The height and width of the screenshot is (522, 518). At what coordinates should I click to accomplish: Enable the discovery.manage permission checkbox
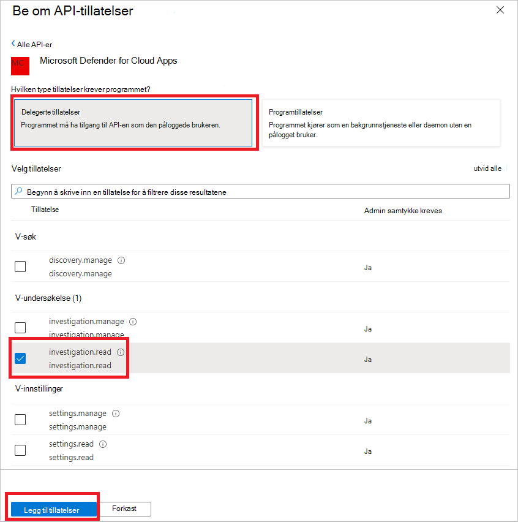point(20,267)
